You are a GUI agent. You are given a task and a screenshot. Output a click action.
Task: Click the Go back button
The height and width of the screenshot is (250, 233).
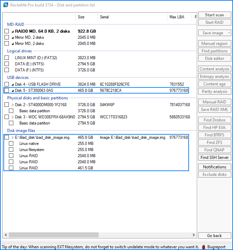(215, 235)
